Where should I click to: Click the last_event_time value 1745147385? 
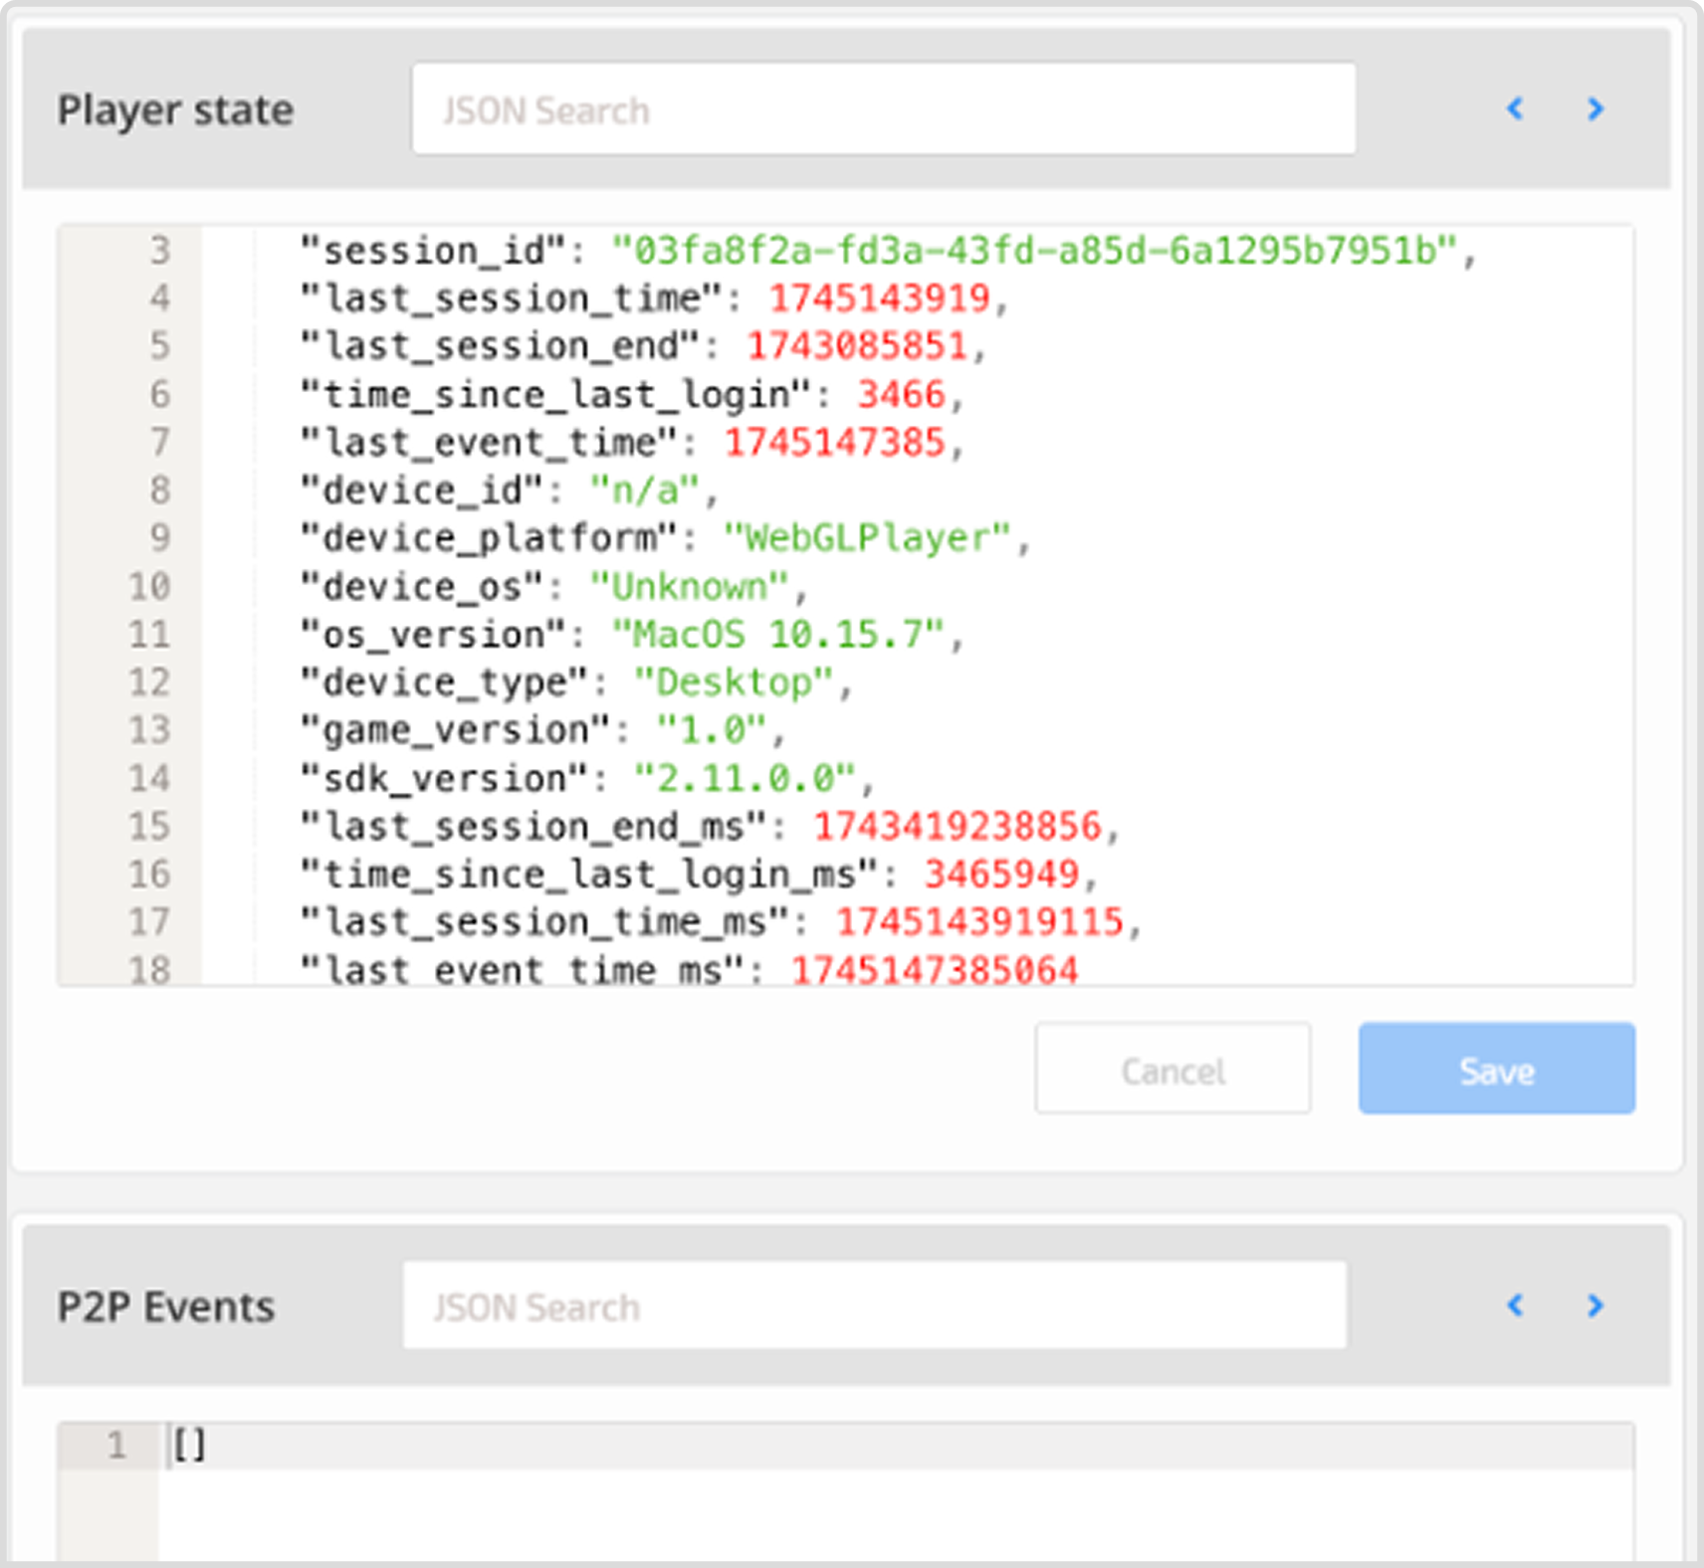pos(835,443)
